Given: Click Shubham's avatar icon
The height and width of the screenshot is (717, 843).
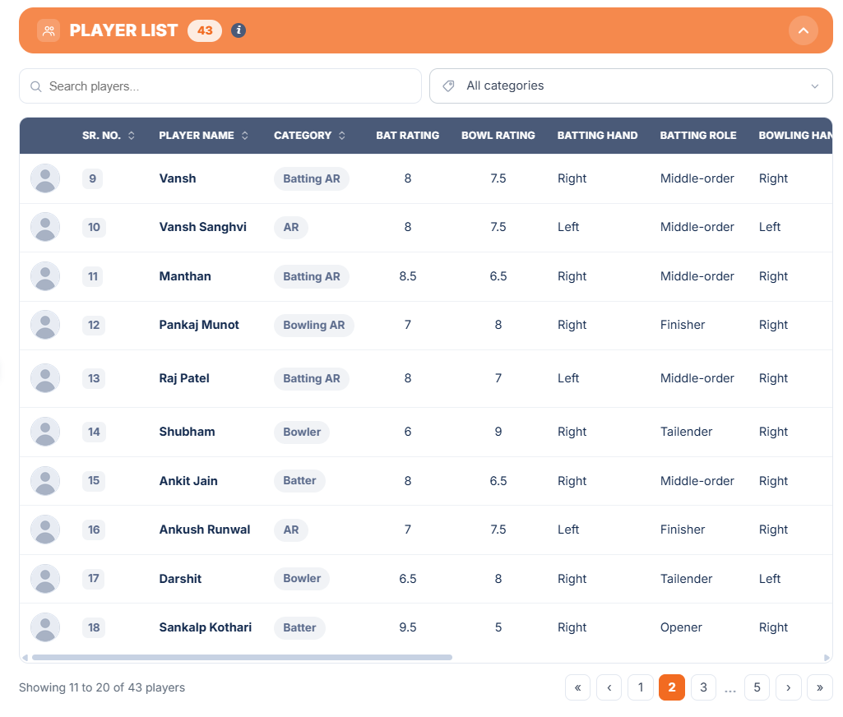Looking at the screenshot, I should pyautogui.click(x=45, y=432).
